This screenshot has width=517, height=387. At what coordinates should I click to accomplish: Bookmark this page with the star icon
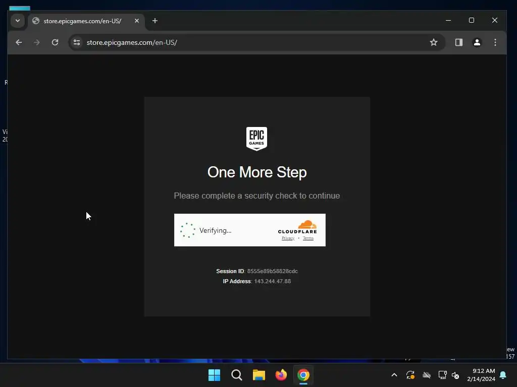[x=434, y=42]
